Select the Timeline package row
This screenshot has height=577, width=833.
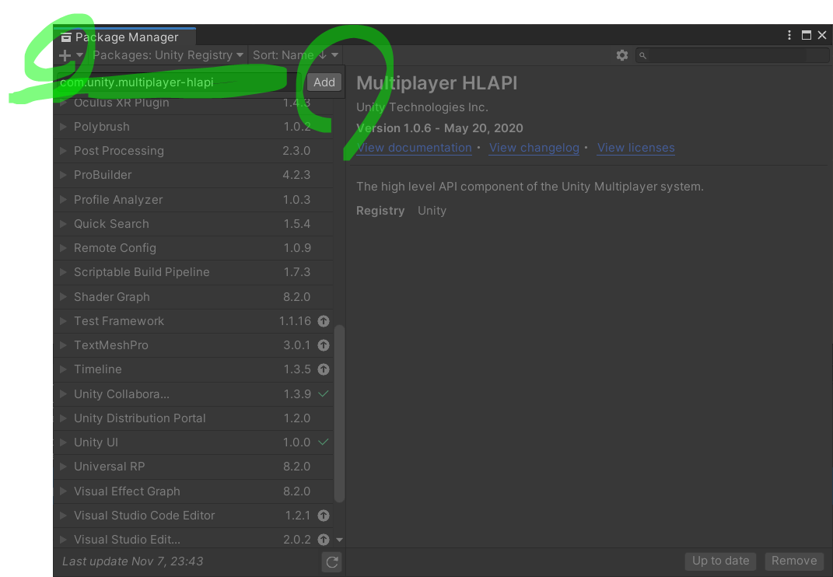[x=194, y=369]
